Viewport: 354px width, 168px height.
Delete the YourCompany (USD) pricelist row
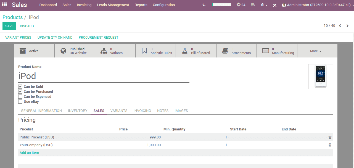330,145
